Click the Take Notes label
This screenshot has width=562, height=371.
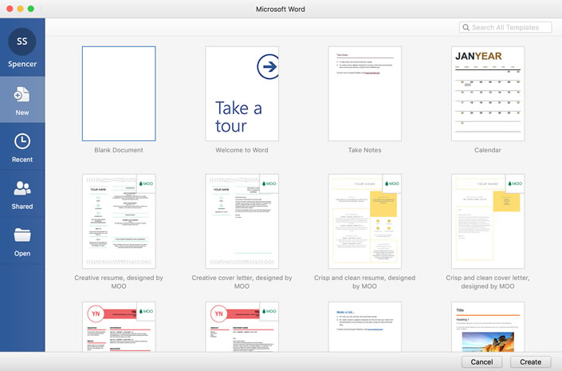tap(364, 150)
